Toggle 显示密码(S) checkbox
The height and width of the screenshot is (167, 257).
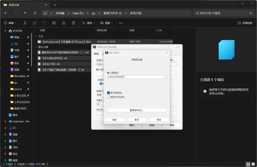click(109, 93)
